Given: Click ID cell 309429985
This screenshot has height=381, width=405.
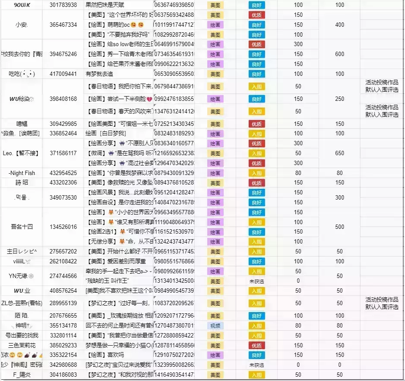Looking at the screenshot, I should pos(63,124).
